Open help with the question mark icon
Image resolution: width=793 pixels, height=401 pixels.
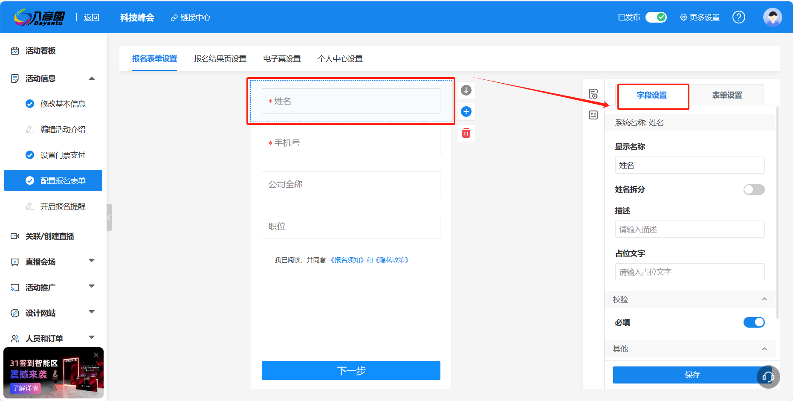[739, 17]
